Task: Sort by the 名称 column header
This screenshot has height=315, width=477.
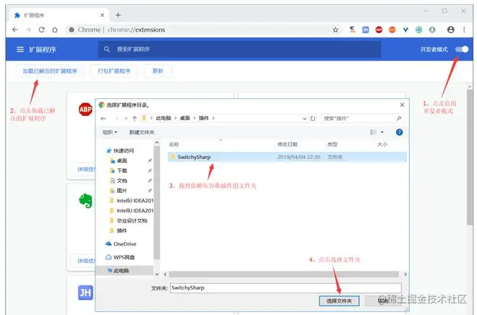Action: click(174, 144)
